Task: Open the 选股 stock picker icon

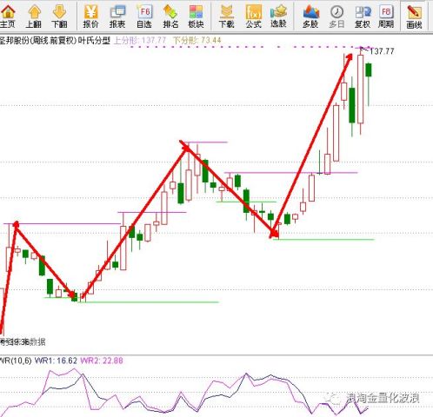Action: pos(278,16)
